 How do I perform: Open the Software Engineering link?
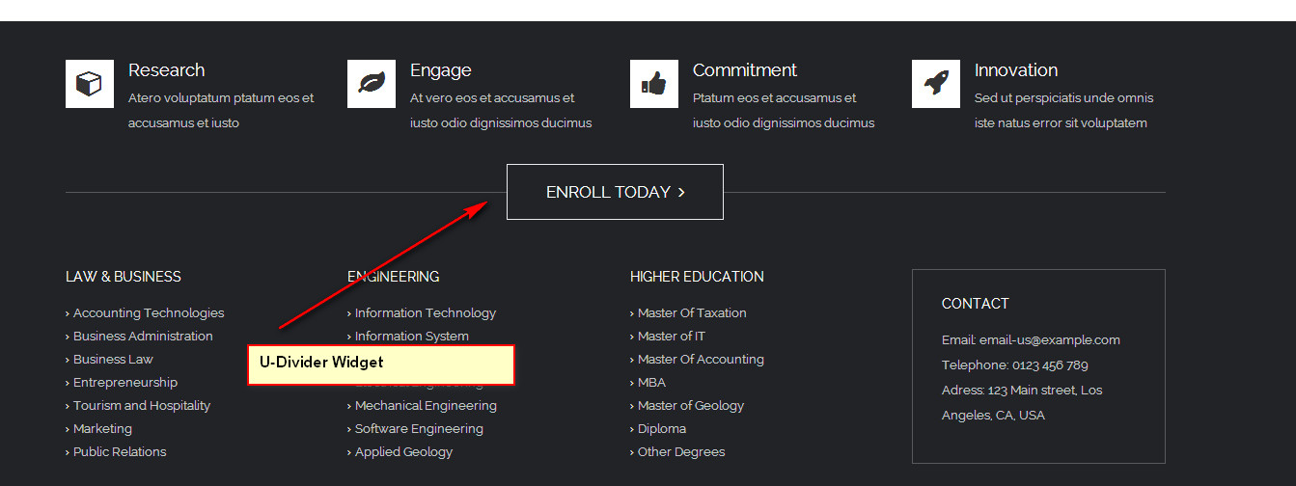[419, 428]
